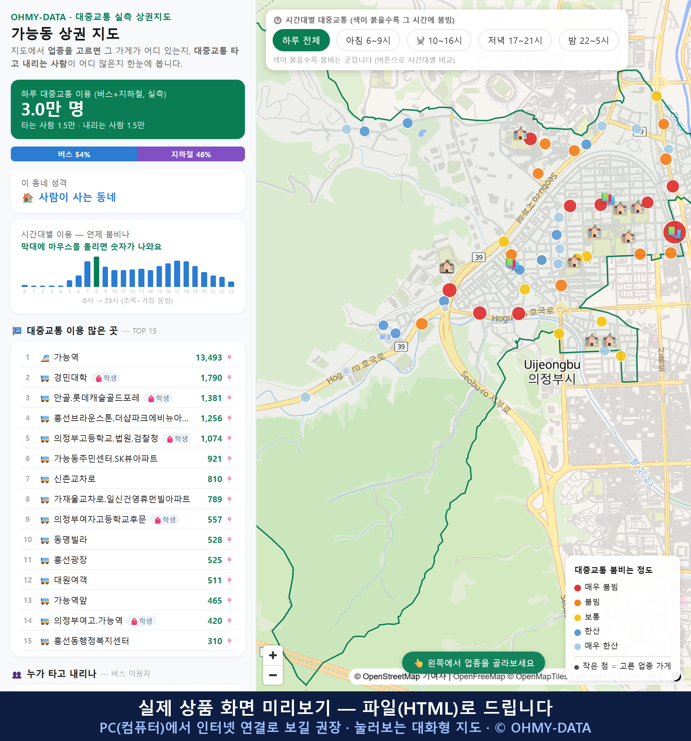Click the pin icon beside 경민대학
This screenshot has width=691, height=741.
tap(229, 378)
